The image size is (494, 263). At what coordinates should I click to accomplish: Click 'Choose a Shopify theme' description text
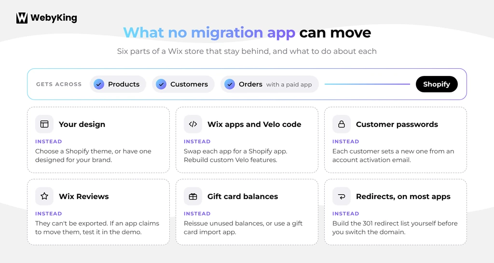click(93, 156)
